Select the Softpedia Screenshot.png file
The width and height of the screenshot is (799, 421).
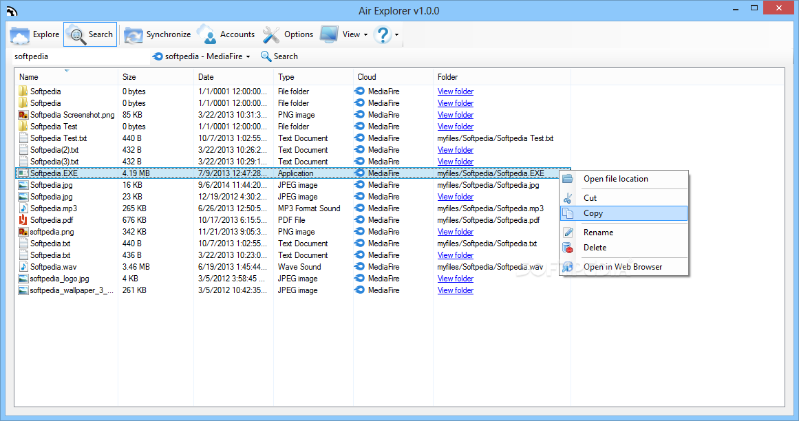pos(72,115)
